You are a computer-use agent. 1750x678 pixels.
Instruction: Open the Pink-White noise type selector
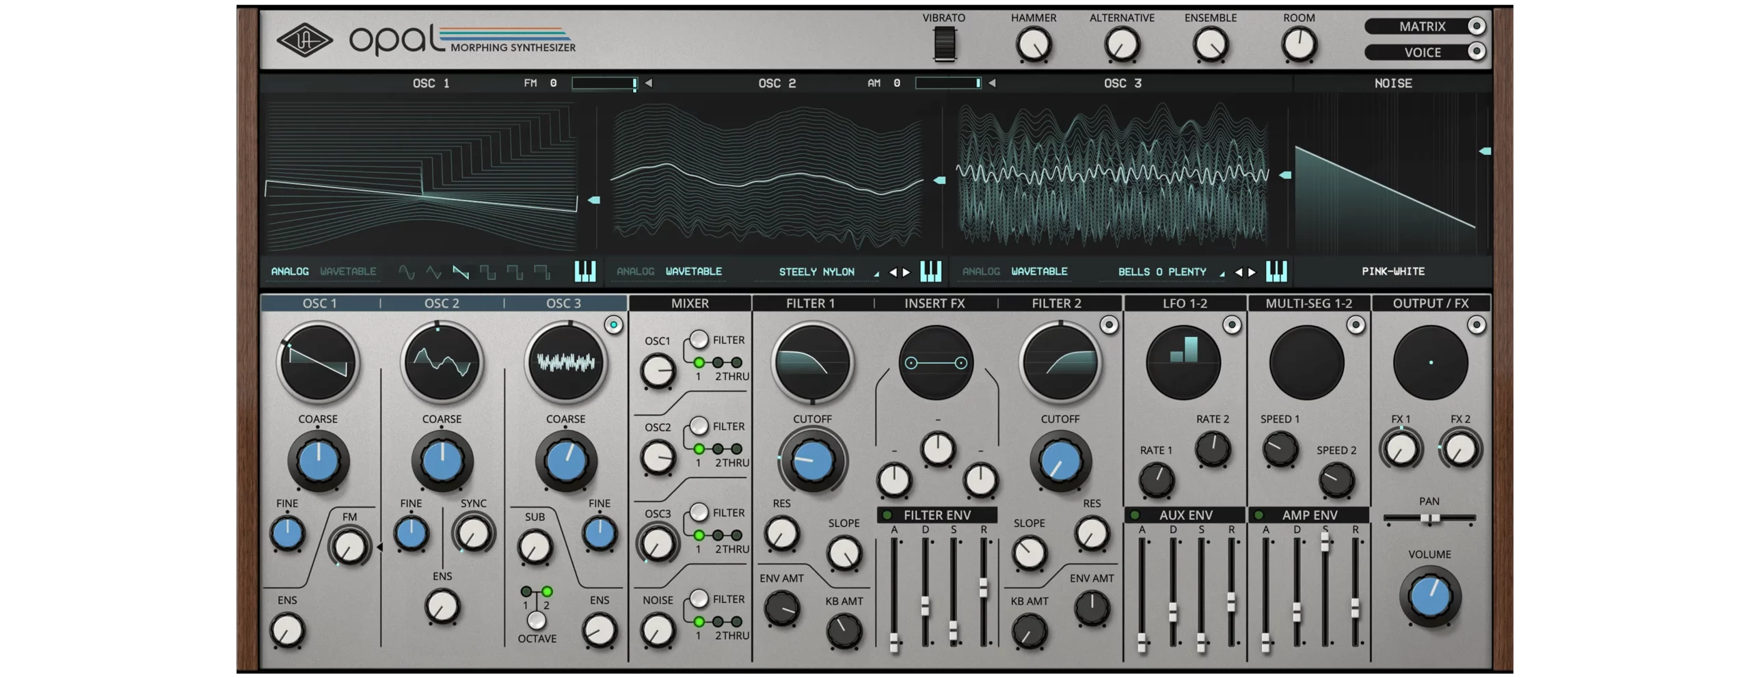coord(1392,271)
